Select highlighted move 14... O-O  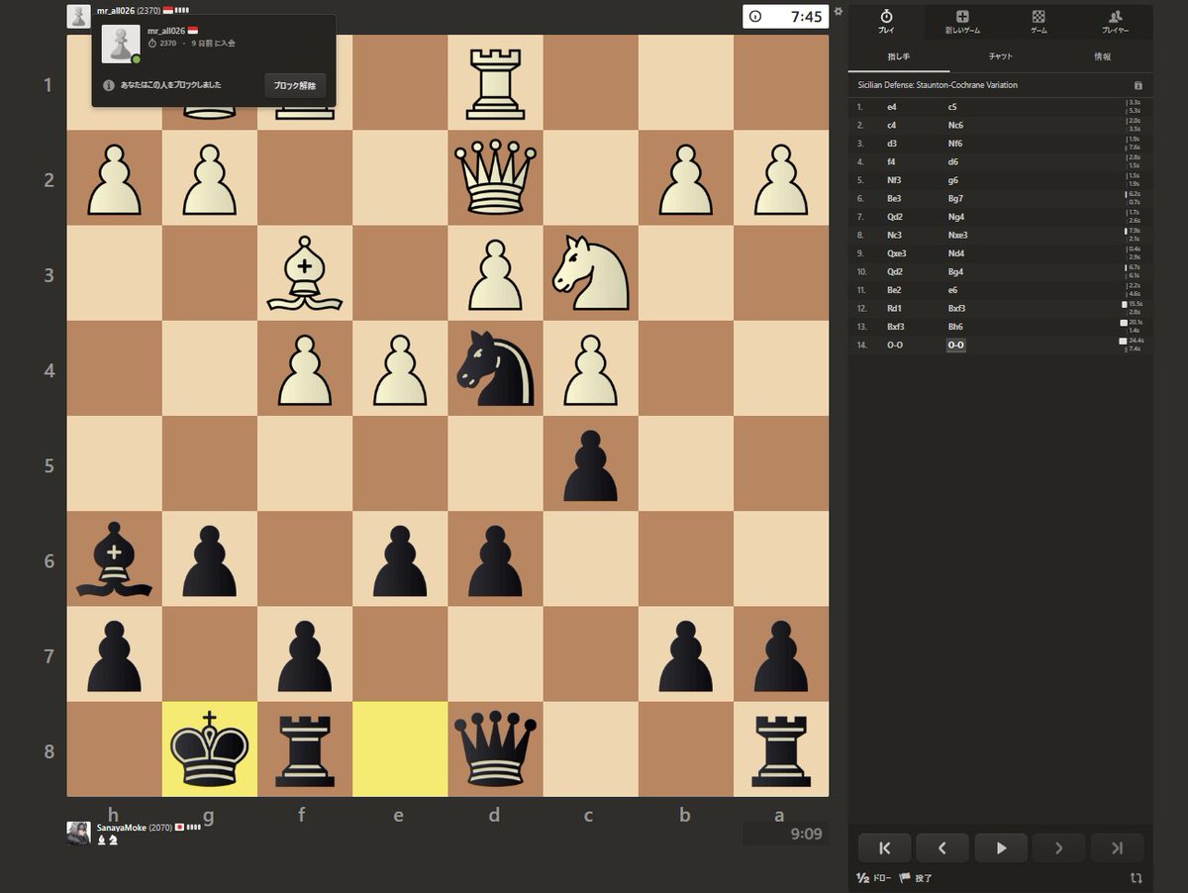956,345
